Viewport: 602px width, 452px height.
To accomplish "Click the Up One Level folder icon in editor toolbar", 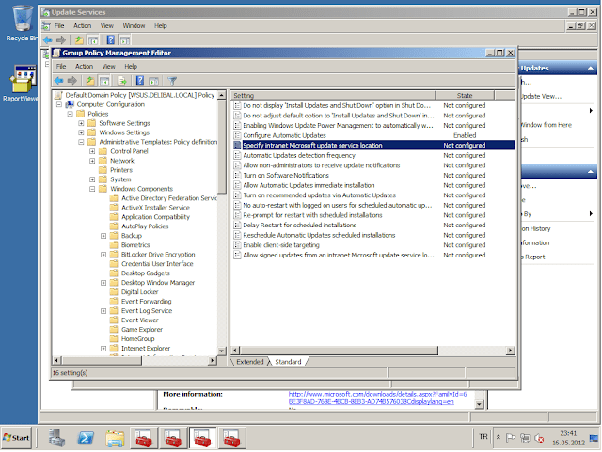I will (x=91, y=80).
